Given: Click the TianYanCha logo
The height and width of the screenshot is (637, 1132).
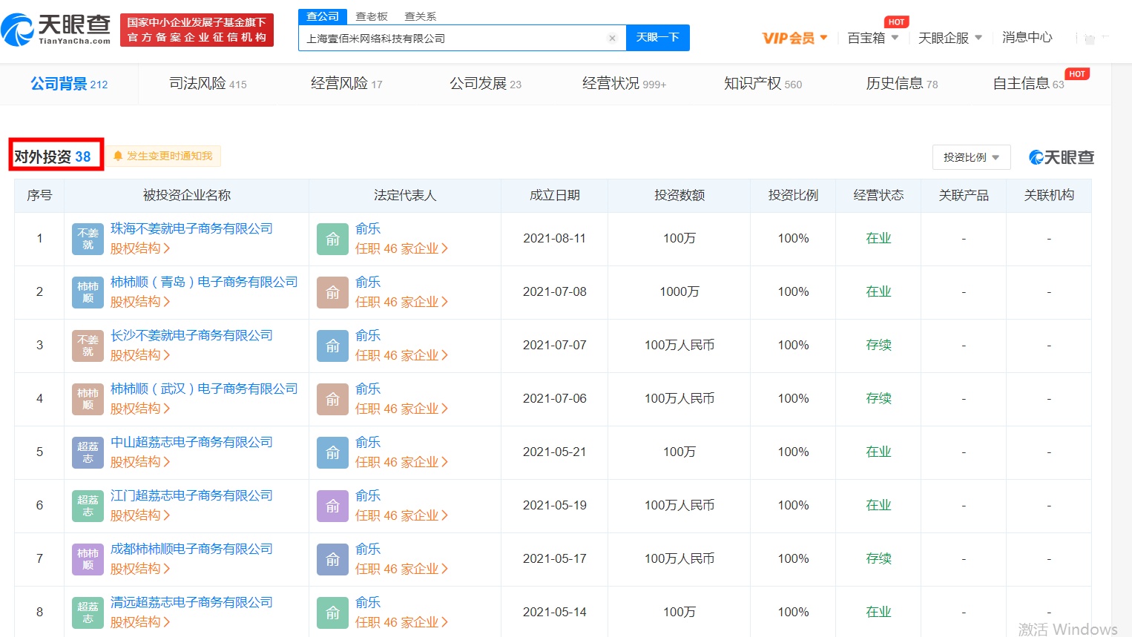Looking at the screenshot, I should (x=56, y=29).
